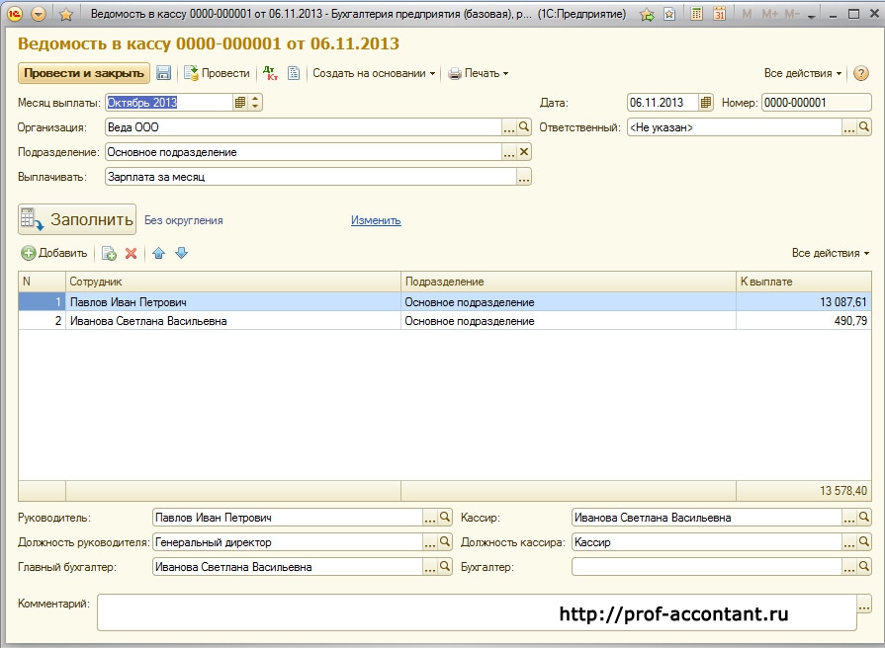
Task: Click the round menu arrow beside the 1C logo
Action: pos(39,14)
